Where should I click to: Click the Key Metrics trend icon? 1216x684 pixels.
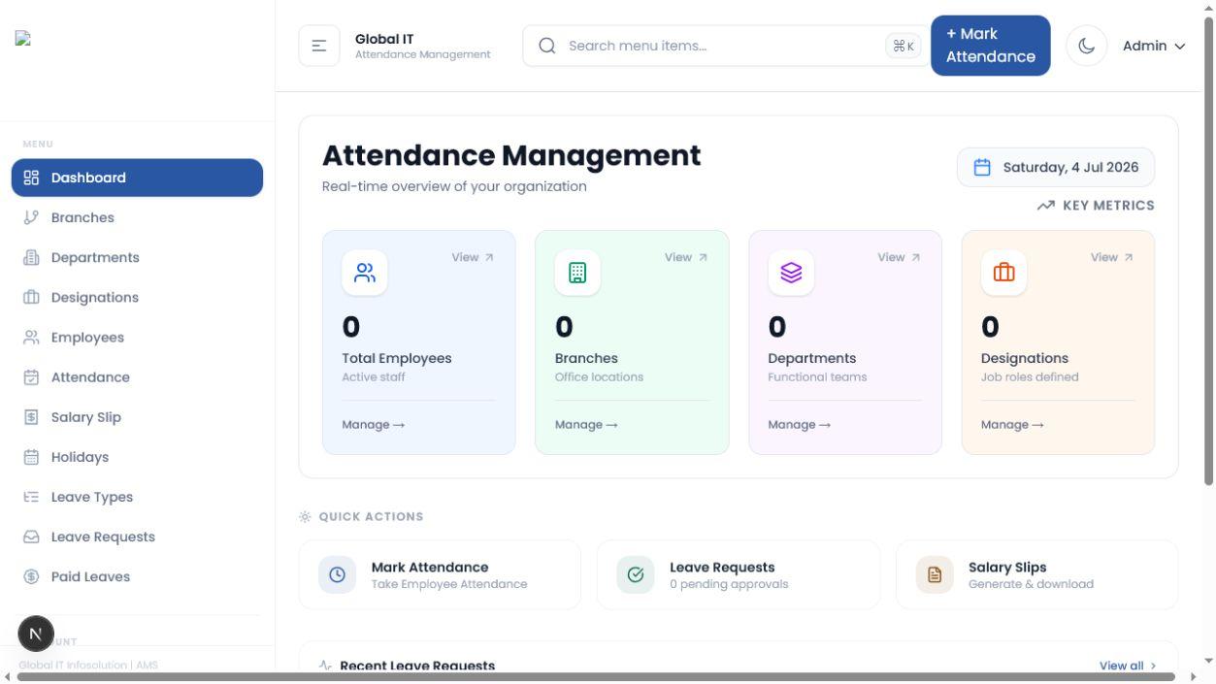point(1045,206)
